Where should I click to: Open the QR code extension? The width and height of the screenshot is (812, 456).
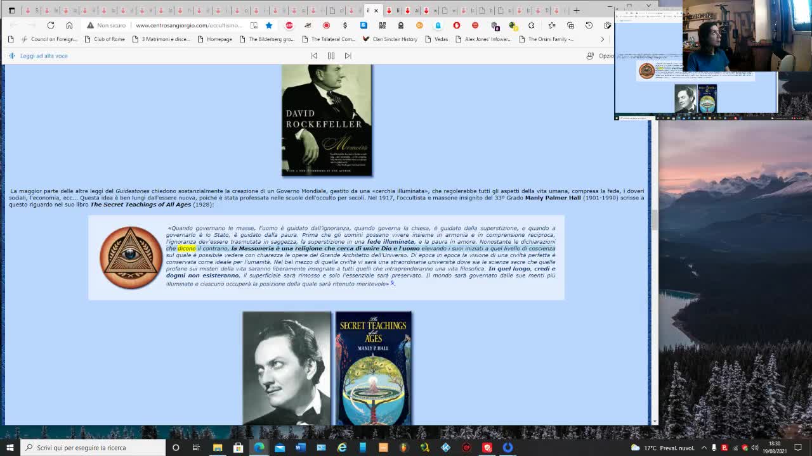pos(382,25)
